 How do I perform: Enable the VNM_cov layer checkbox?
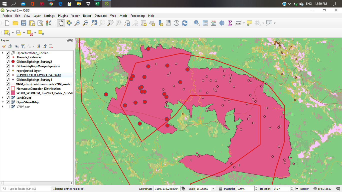8,107
